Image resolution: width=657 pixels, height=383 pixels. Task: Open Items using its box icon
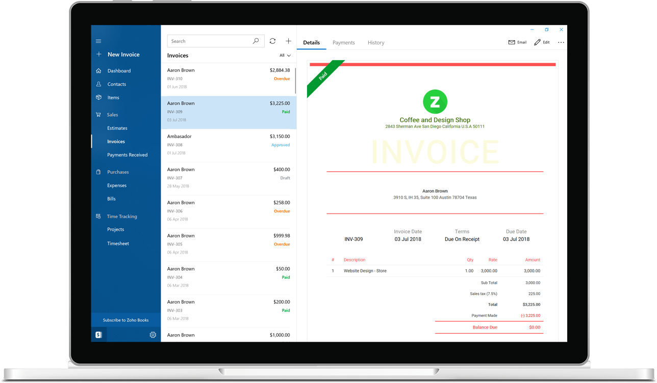pyautogui.click(x=98, y=97)
